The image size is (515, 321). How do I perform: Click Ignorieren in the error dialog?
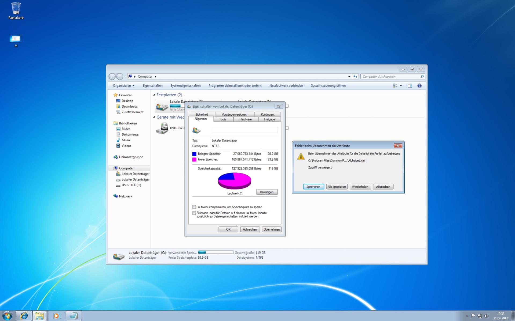[x=313, y=187]
